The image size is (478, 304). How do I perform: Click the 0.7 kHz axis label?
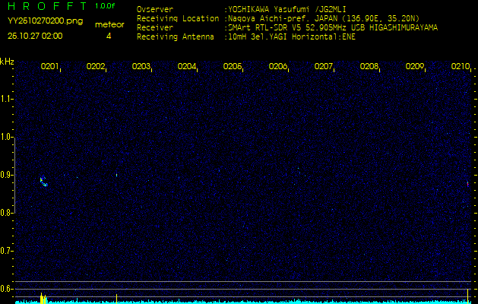6,251
